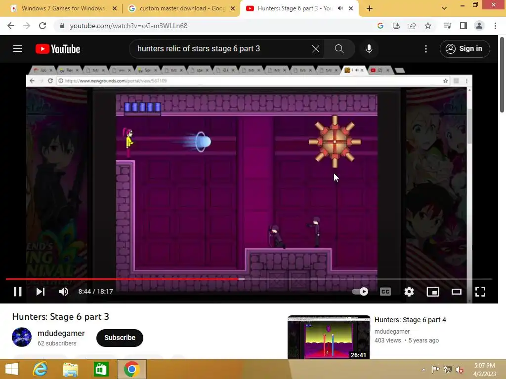Skip to the next video
The width and height of the screenshot is (506, 379).
[x=41, y=292]
